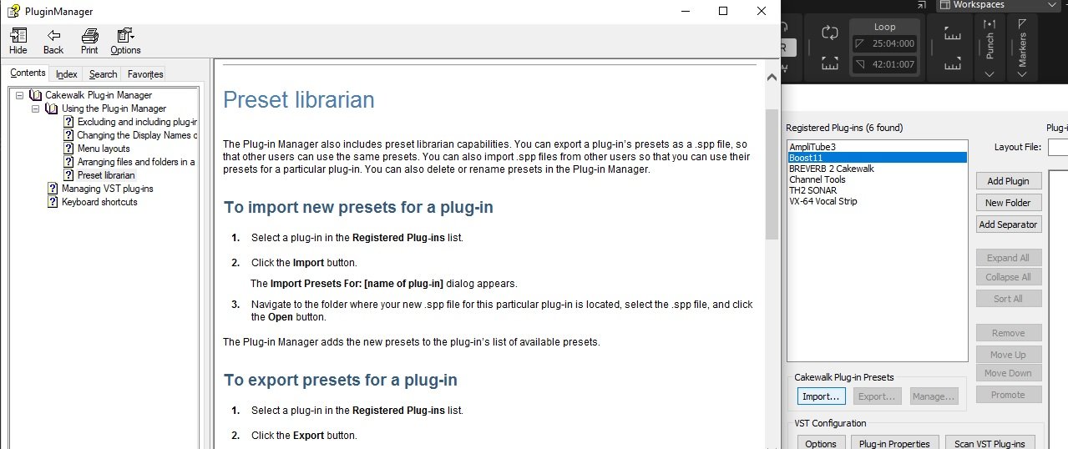Collapse the Using the Plug-in Manager node
Screen dimensions: 1068x449
(36, 108)
